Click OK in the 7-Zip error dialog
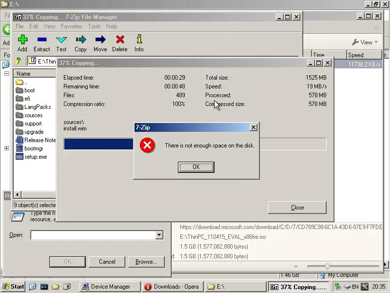 [196, 167]
